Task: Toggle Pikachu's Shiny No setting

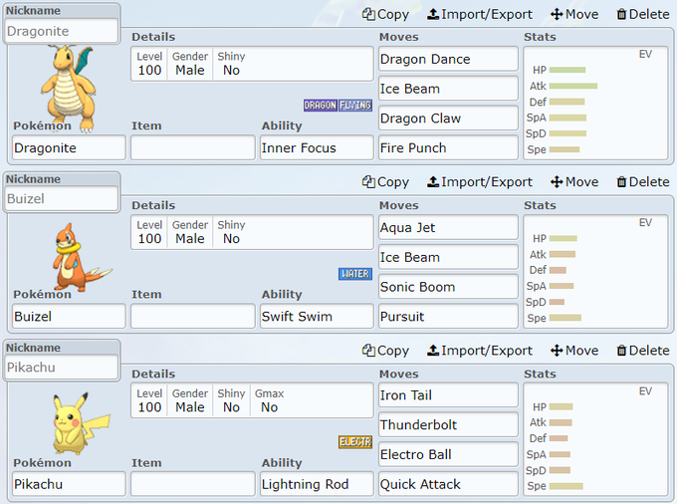Action: pos(231,400)
